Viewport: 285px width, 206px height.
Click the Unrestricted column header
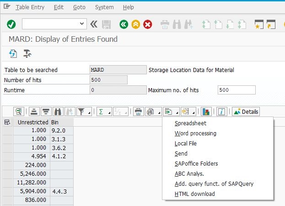pyautogui.click(x=31, y=122)
